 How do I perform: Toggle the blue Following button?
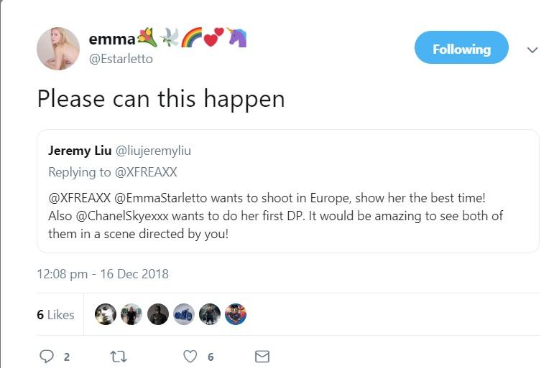click(x=461, y=49)
